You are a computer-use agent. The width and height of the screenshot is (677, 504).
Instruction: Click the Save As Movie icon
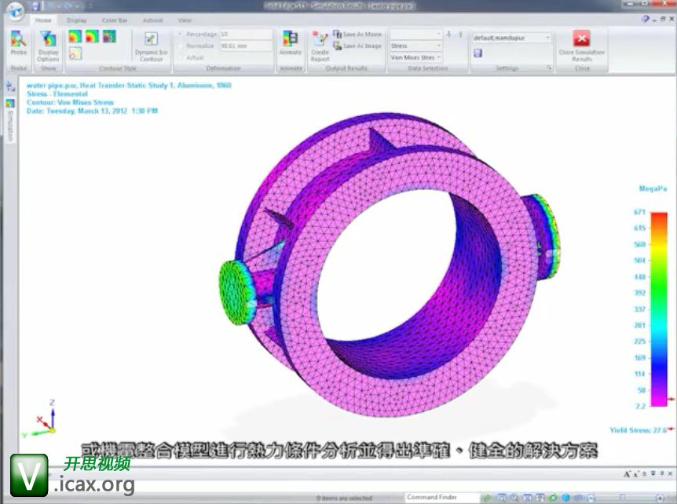[x=337, y=34]
